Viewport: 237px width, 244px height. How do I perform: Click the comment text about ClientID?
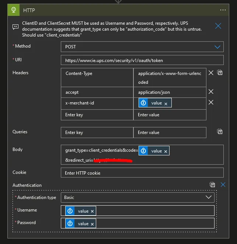[x=112, y=29]
